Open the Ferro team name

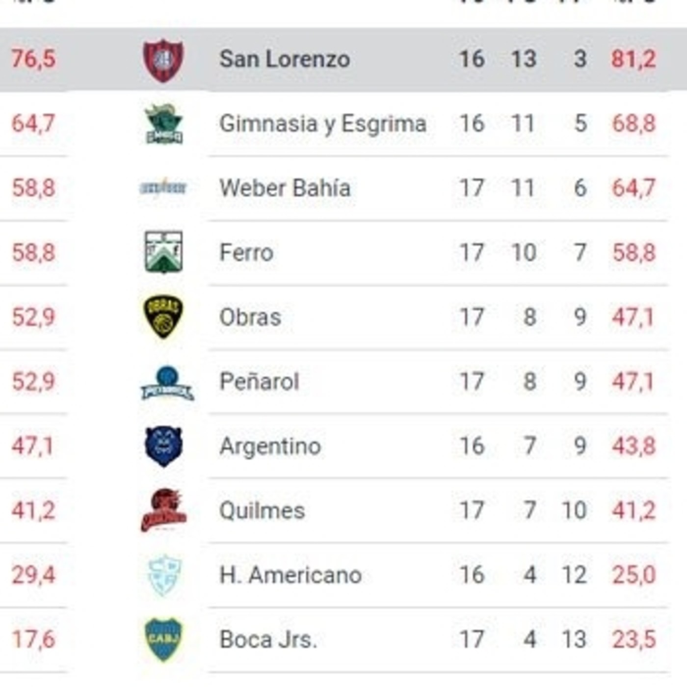coord(246,253)
